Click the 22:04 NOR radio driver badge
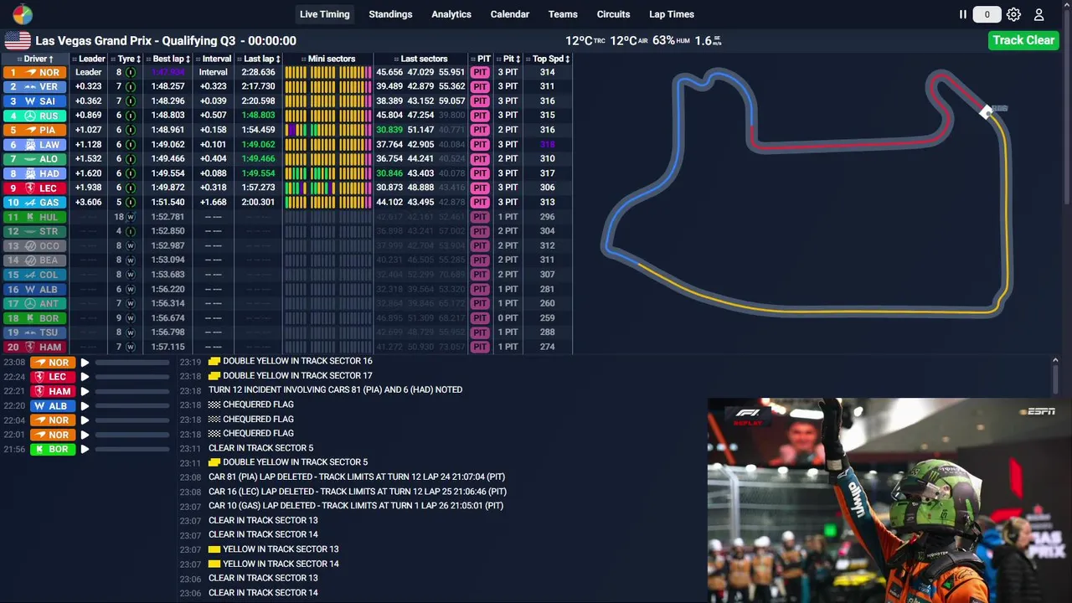Image resolution: width=1072 pixels, height=603 pixels. [52, 420]
